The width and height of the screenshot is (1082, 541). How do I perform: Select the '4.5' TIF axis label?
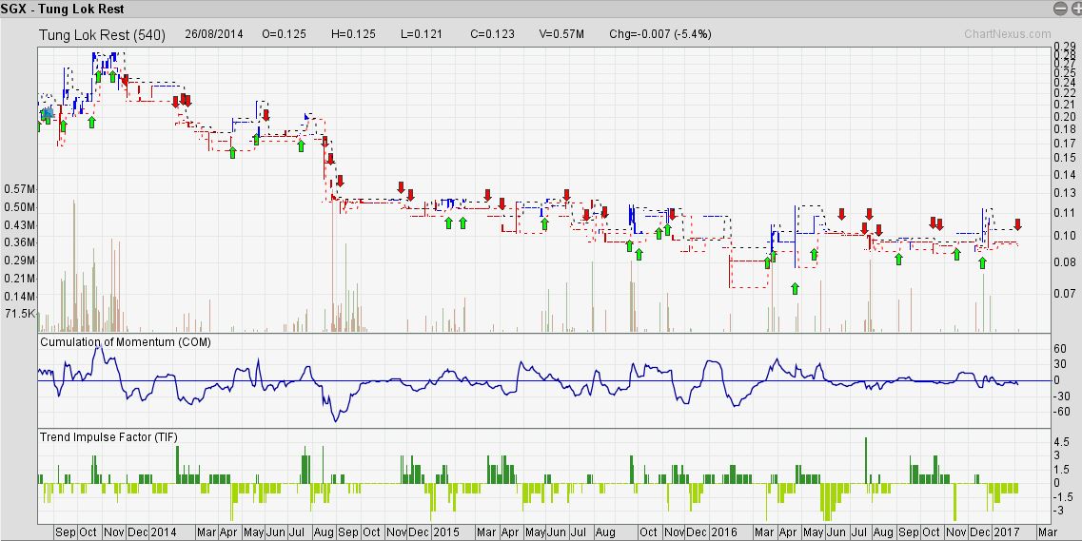coord(1061,442)
